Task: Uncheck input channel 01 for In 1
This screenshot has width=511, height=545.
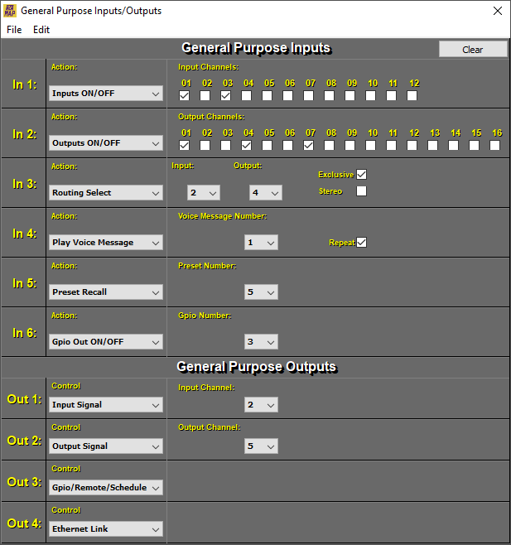Action: point(184,96)
